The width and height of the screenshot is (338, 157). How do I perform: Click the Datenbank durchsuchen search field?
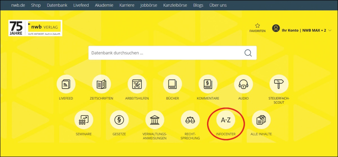pos(165,53)
